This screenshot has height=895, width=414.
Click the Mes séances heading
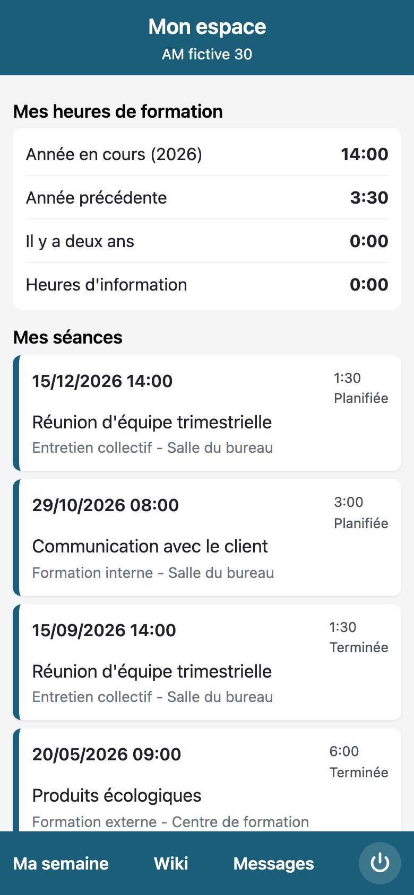coord(67,337)
